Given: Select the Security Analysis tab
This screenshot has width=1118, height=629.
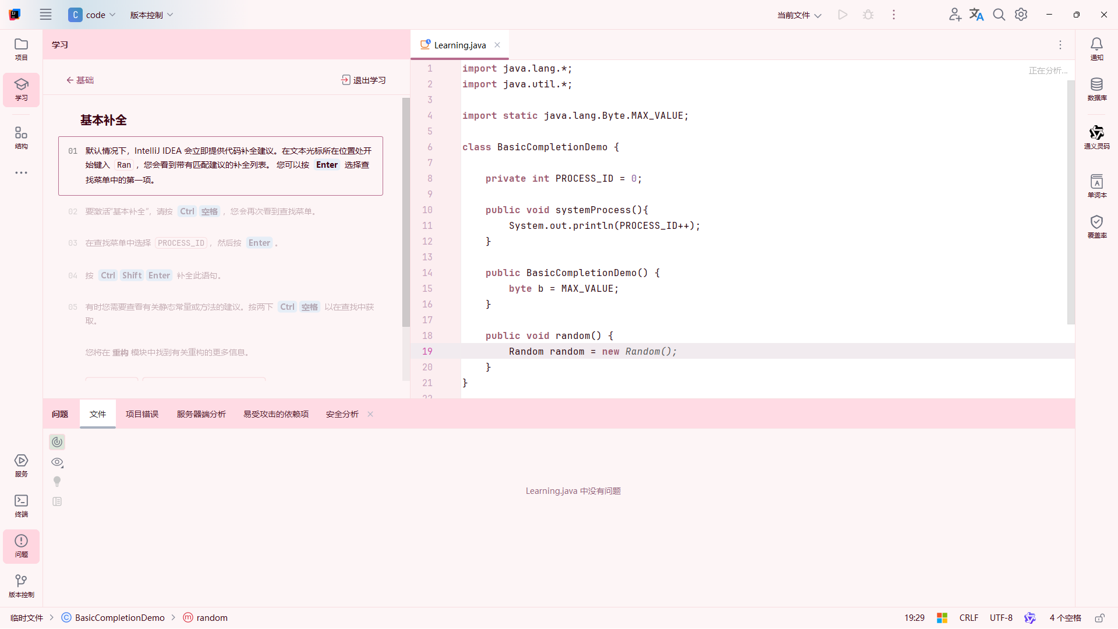Looking at the screenshot, I should click(x=342, y=414).
